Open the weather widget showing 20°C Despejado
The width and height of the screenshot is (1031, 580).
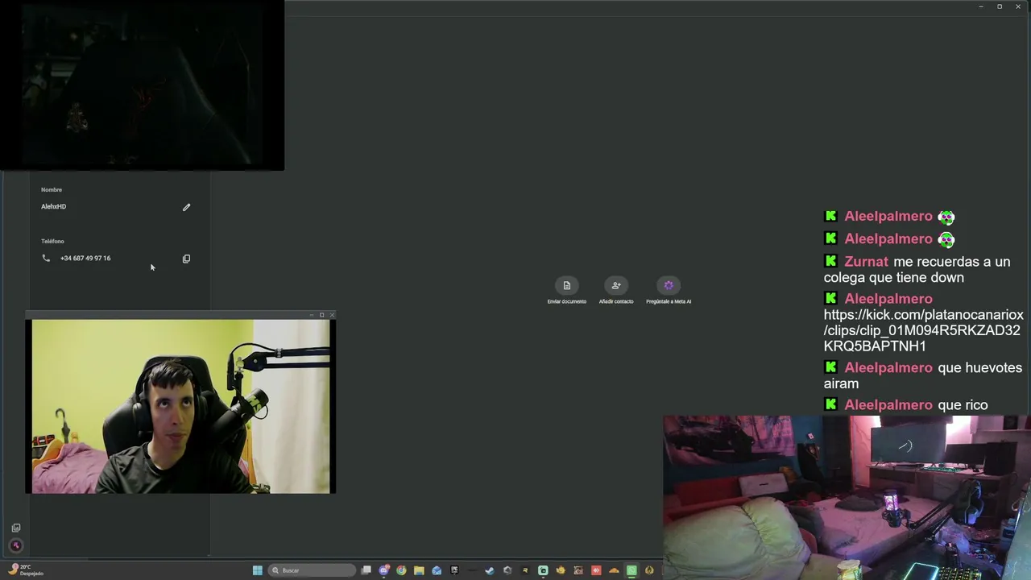pyautogui.click(x=26, y=570)
